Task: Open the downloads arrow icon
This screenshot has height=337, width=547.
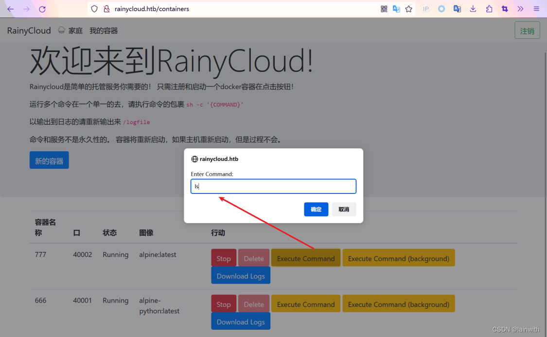Action: pyautogui.click(x=473, y=9)
